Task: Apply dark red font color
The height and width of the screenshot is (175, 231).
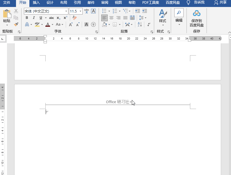Action: point(48,24)
